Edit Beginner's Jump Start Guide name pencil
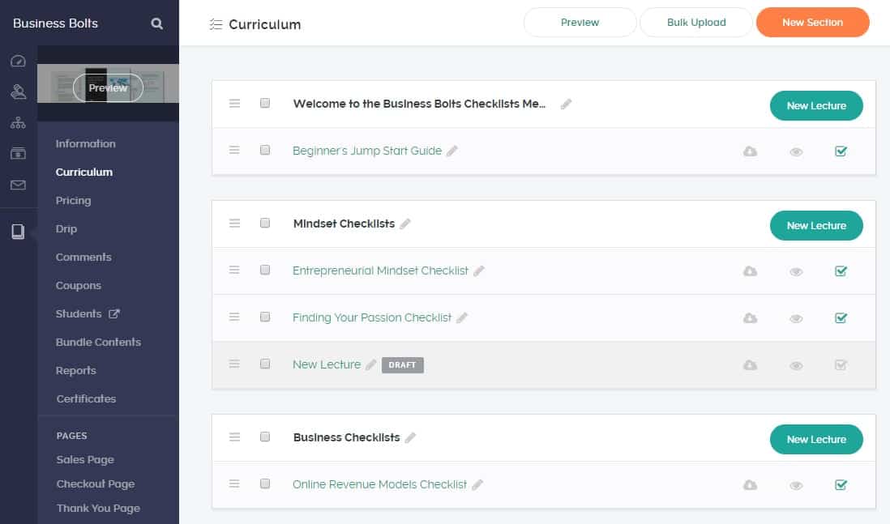Screen dimensions: 890x524 click(x=452, y=151)
